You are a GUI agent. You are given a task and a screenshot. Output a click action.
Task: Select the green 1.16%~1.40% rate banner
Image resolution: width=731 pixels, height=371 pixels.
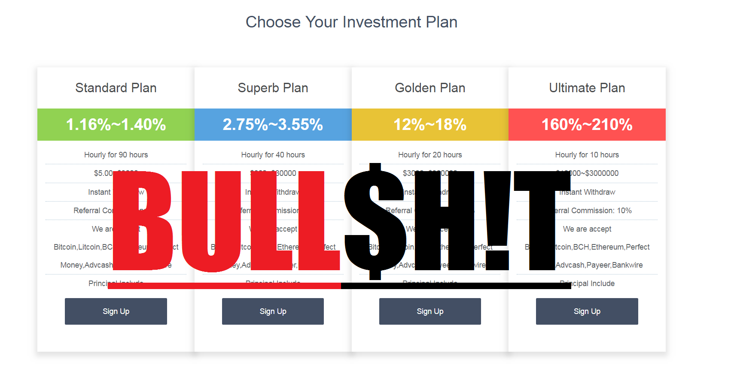tap(116, 124)
